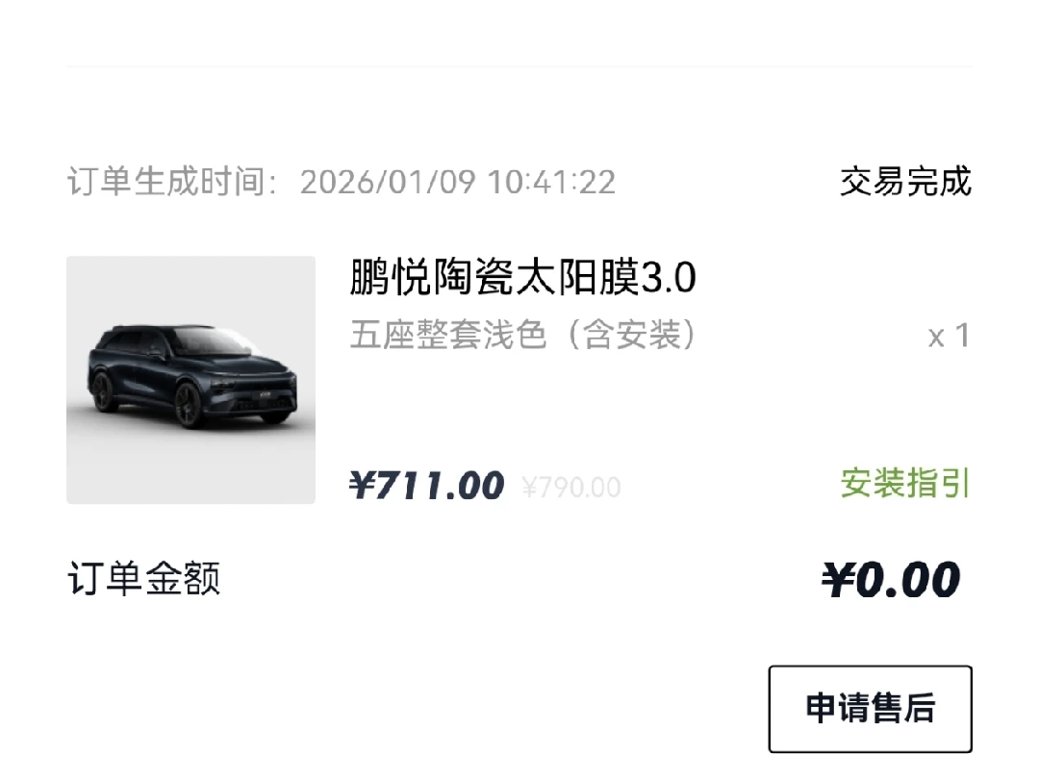Click the 安装指引 link
Viewport: 1039px width, 779px height.
click(904, 483)
